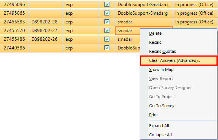The image size is (218, 140).
Task: Click Go To Project entry
Action: [178, 97]
